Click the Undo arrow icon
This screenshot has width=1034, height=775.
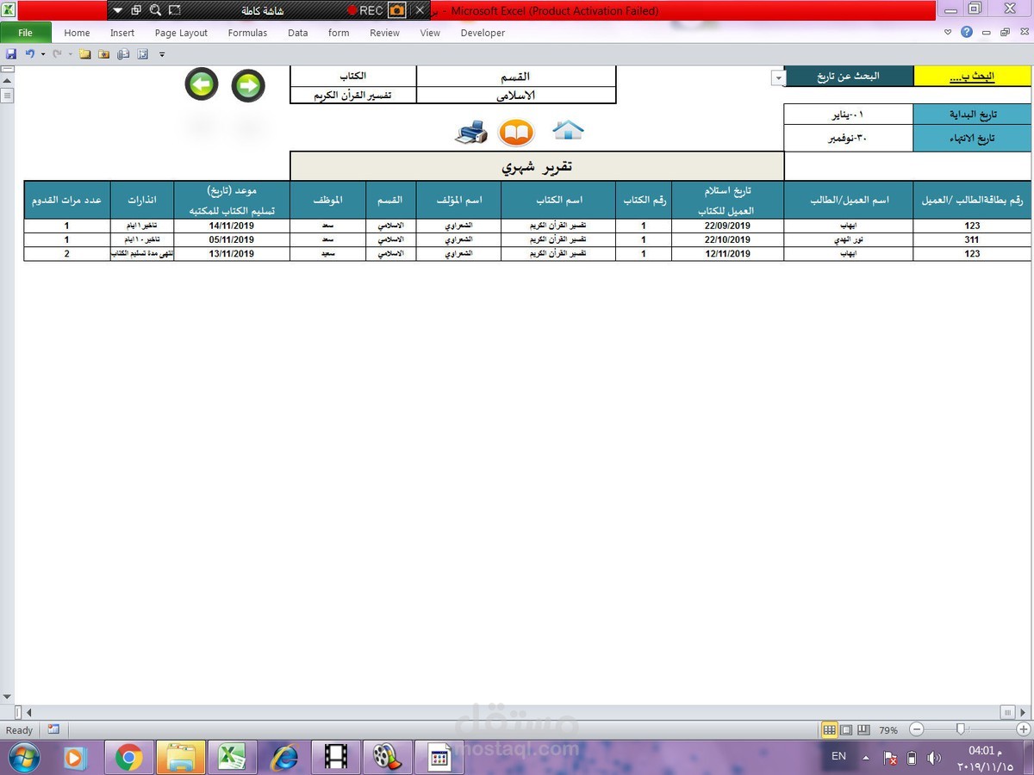29,54
